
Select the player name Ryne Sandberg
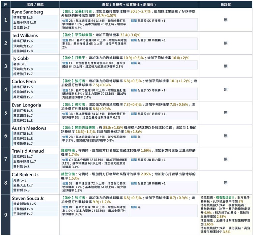pyautogui.click(x=27, y=12)
